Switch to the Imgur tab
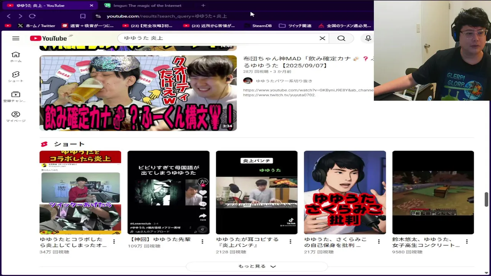The height and width of the screenshot is (276, 491). 143,5
